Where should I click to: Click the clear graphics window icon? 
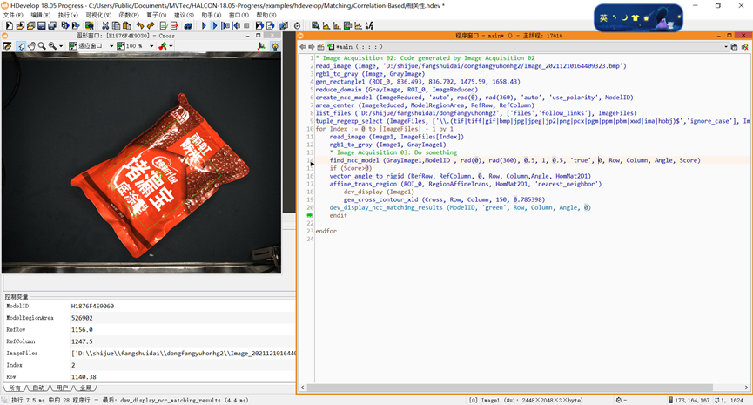tap(7, 45)
